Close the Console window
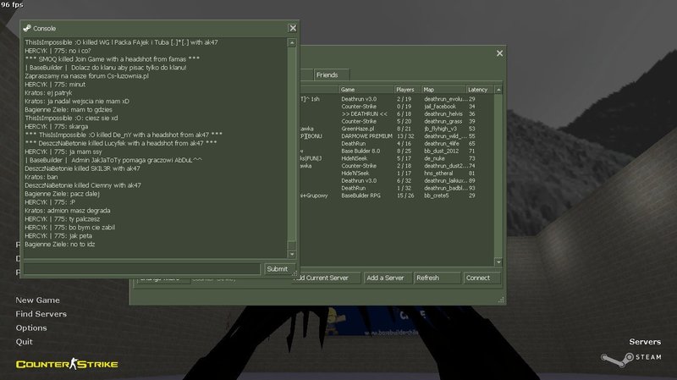The height and width of the screenshot is (380, 677). pyautogui.click(x=293, y=28)
